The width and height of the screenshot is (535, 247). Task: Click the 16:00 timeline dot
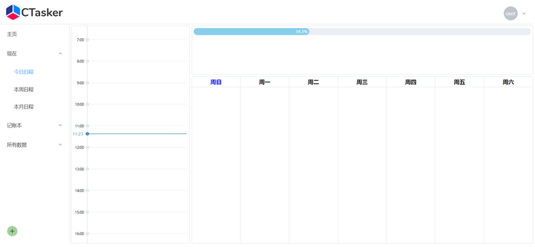[88, 234]
